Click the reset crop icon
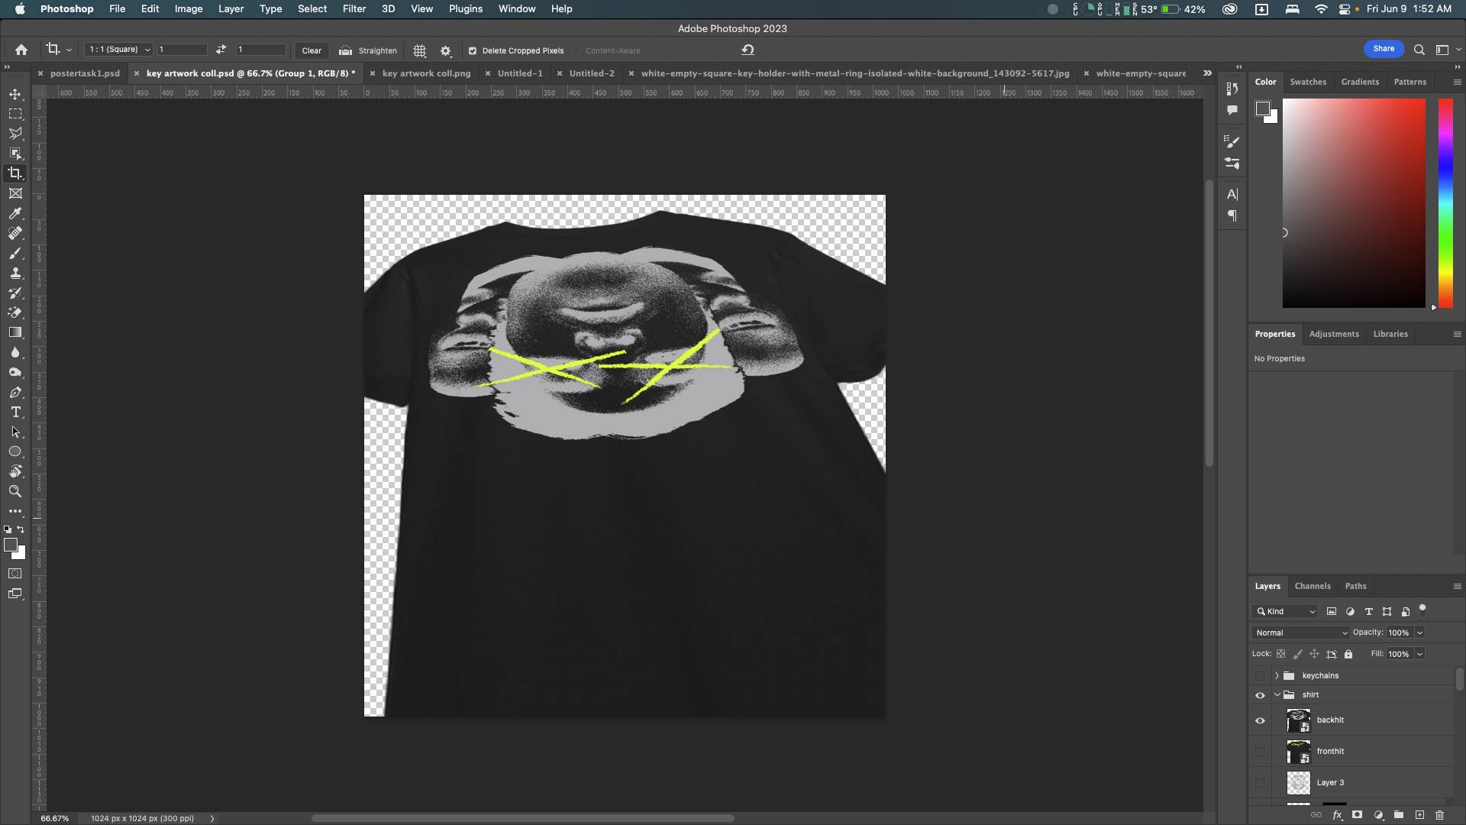 pyautogui.click(x=748, y=50)
